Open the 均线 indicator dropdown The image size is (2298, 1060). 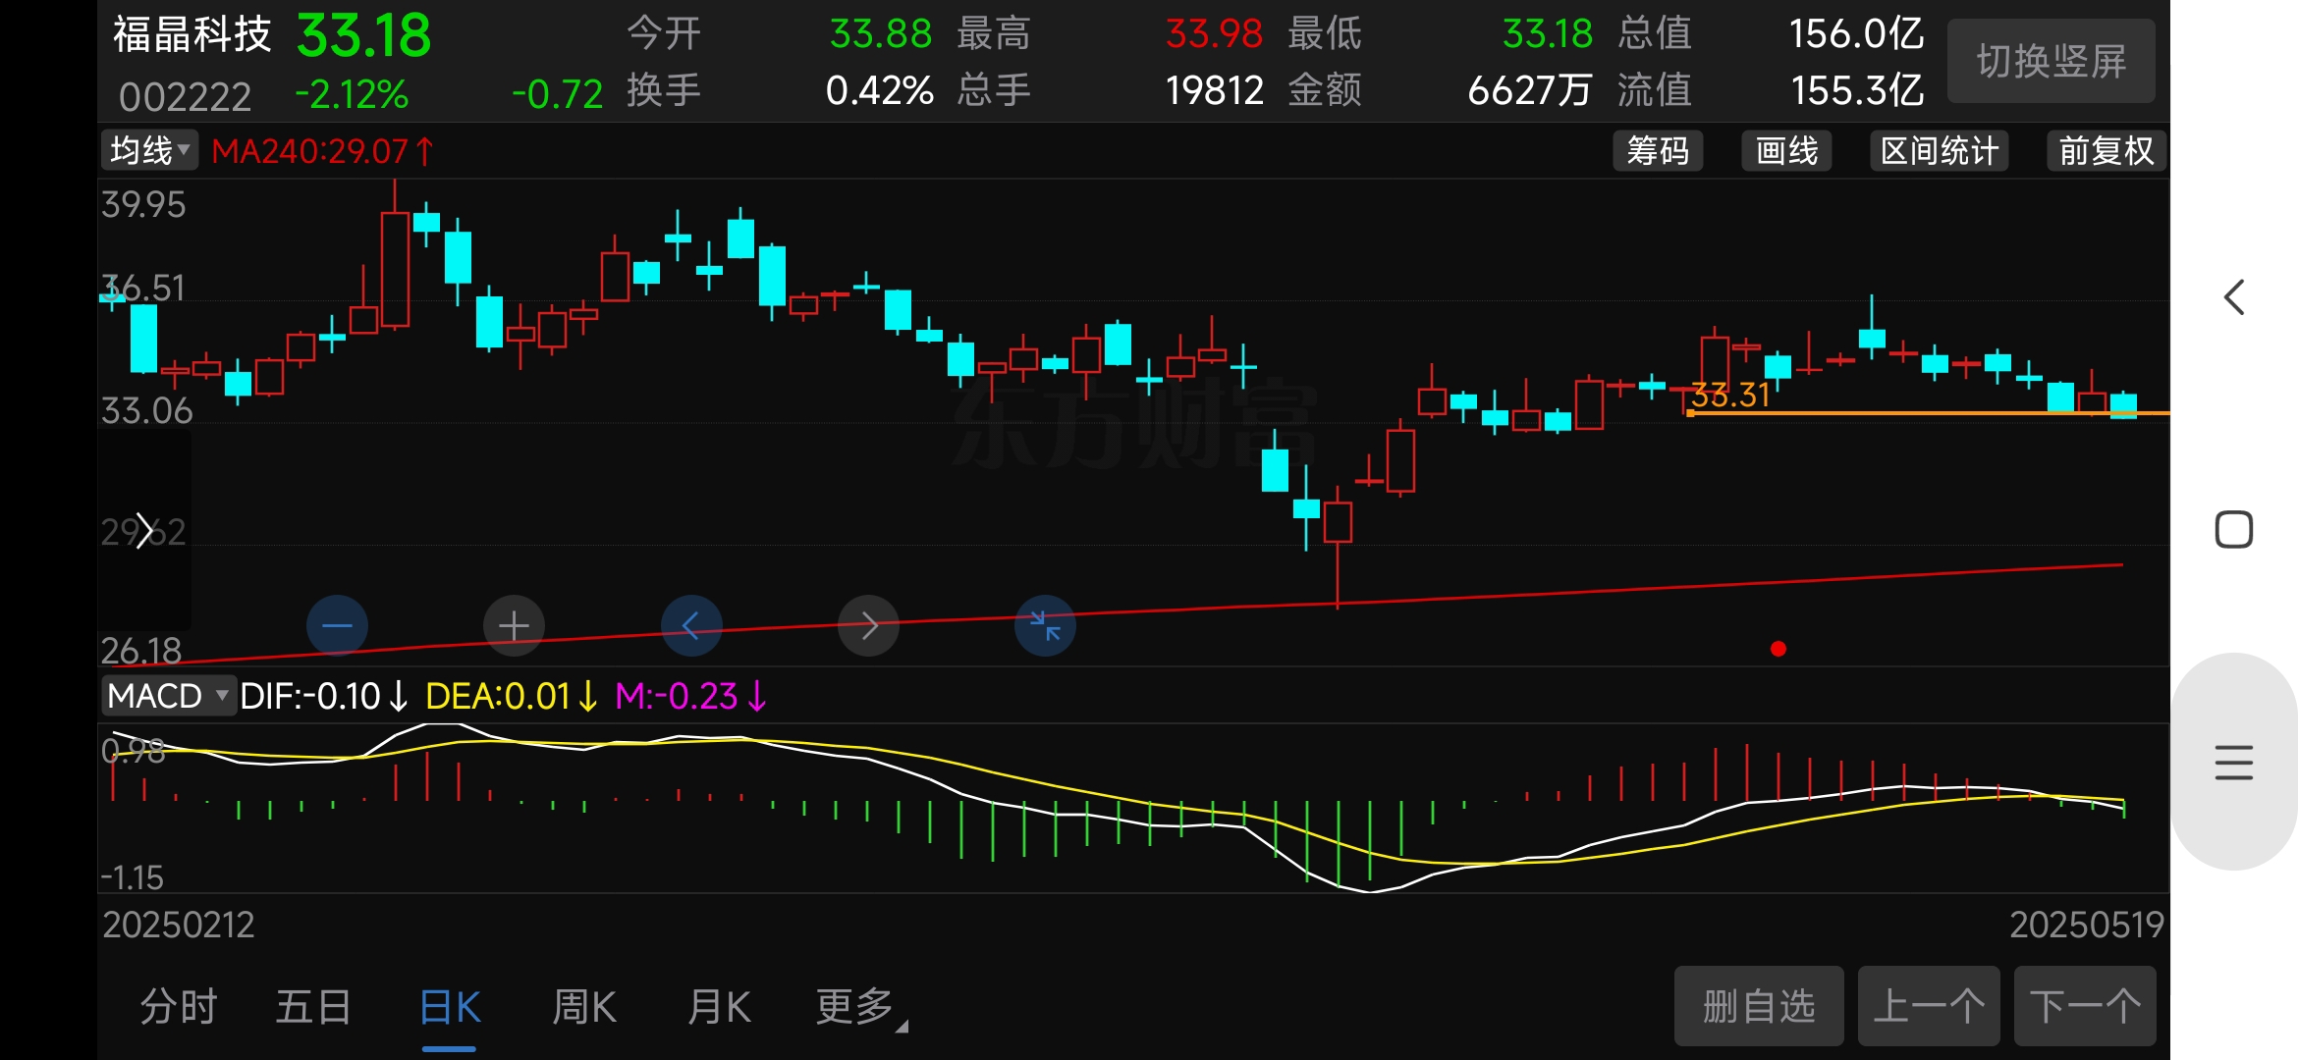pyautogui.click(x=149, y=150)
